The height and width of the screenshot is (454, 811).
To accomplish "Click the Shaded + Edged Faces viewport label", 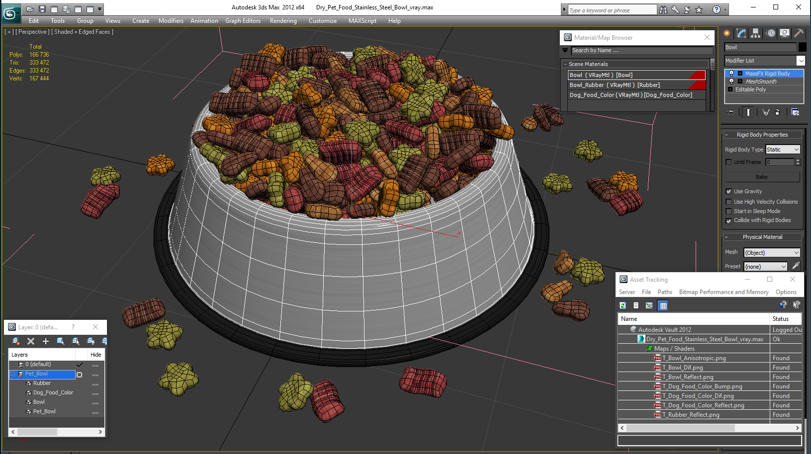I will pyautogui.click(x=83, y=32).
